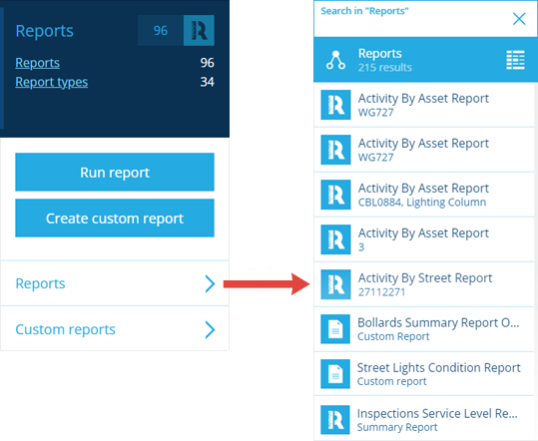Expand the Custom reports chevron

click(210, 329)
